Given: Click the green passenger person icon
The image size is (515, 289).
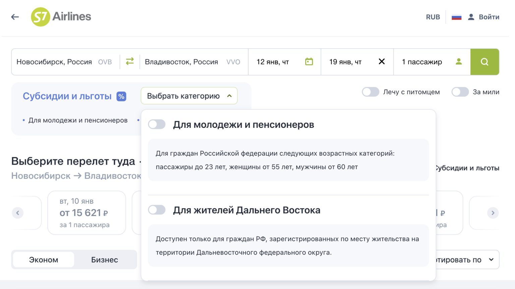Looking at the screenshot, I should [459, 62].
